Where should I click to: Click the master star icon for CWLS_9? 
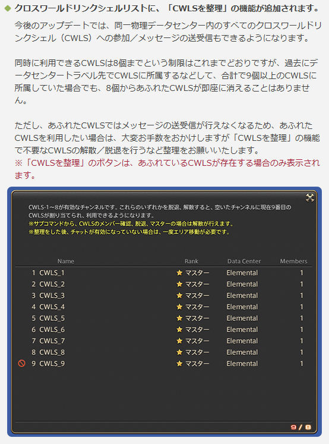click(179, 363)
